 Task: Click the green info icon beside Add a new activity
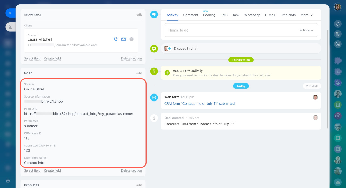click(154, 71)
